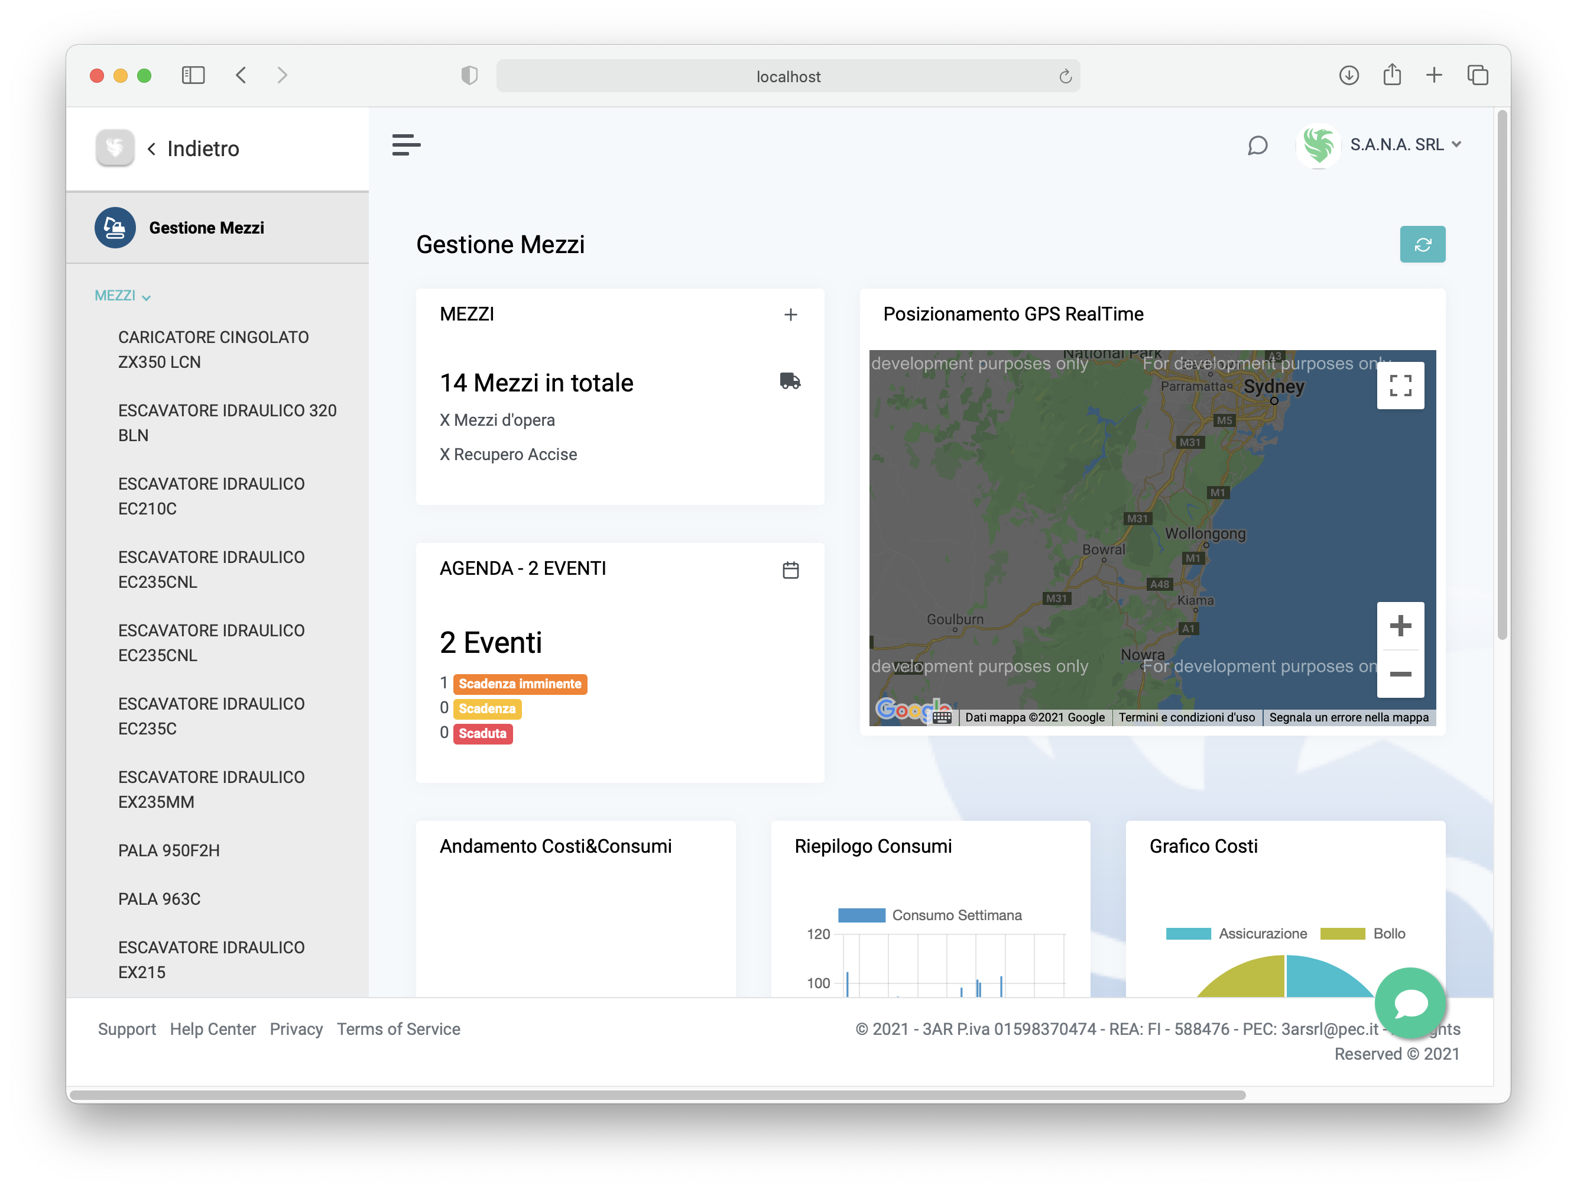
Task: Go back via Indietro link
Action: (193, 148)
